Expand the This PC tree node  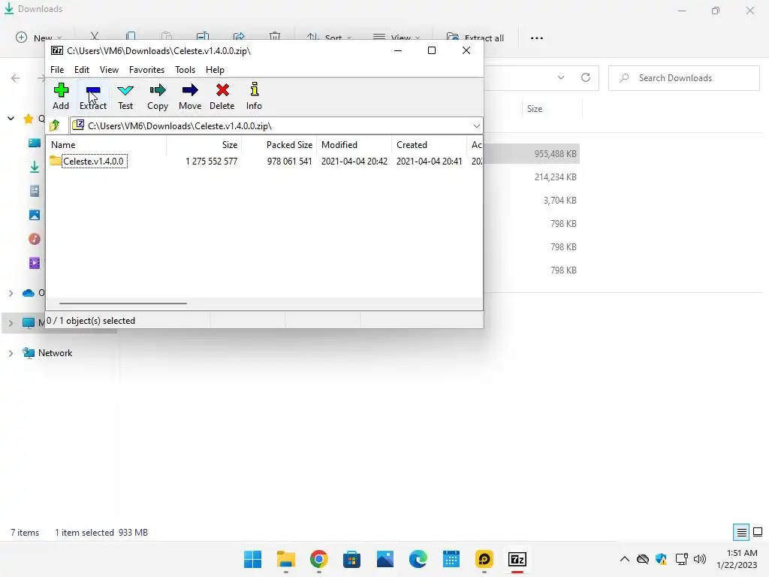coord(11,323)
